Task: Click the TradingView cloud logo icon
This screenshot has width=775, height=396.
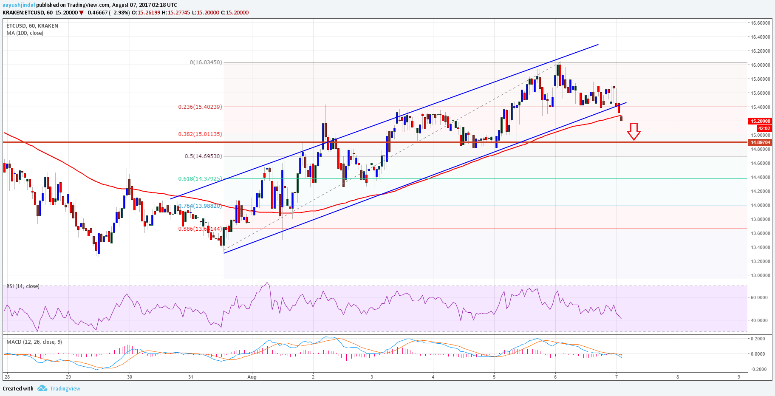Action: click(42, 388)
